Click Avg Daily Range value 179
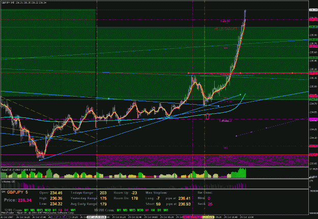The image size is (318, 219). [x=103, y=204]
